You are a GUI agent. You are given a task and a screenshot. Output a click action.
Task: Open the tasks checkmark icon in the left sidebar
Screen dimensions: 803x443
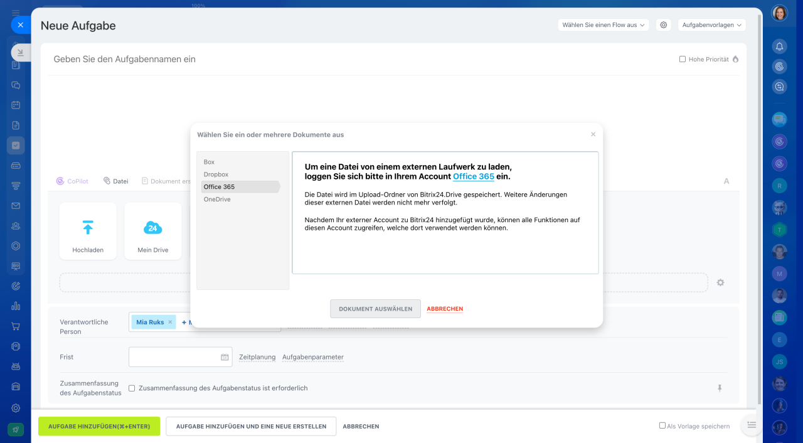tap(16, 146)
